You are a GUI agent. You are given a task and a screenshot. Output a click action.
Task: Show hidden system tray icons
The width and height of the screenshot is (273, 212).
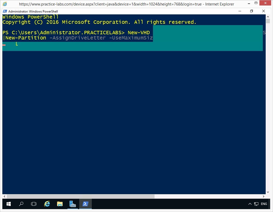tap(250, 204)
